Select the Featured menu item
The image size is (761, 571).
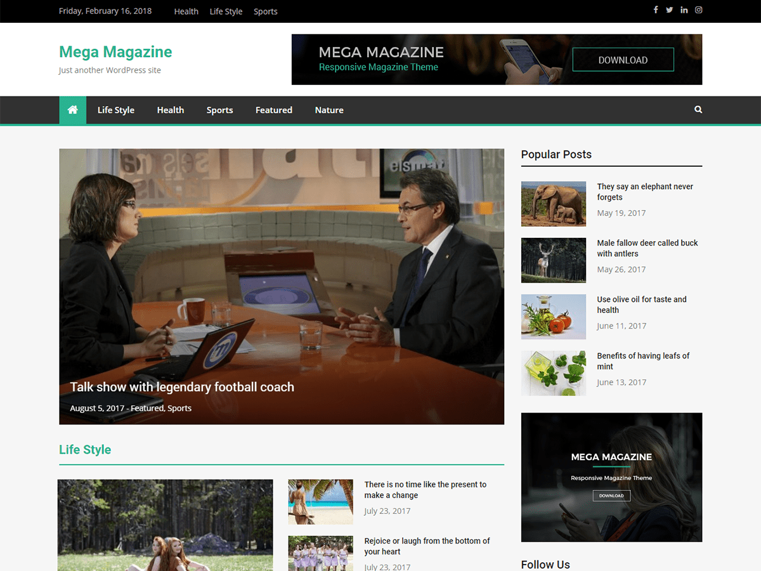click(274, 110)
